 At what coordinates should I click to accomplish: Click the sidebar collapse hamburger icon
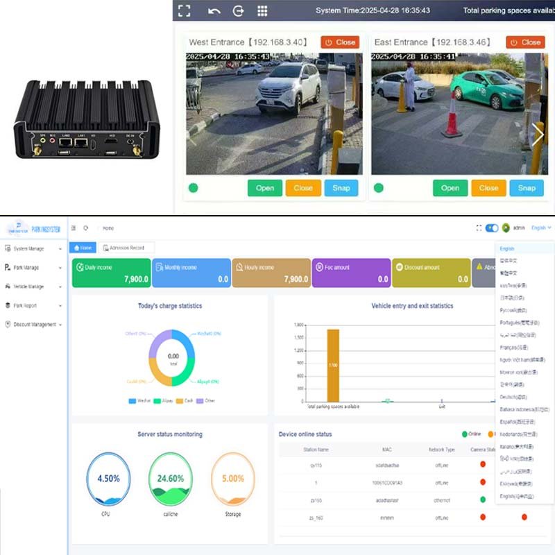tap(74, 228)
